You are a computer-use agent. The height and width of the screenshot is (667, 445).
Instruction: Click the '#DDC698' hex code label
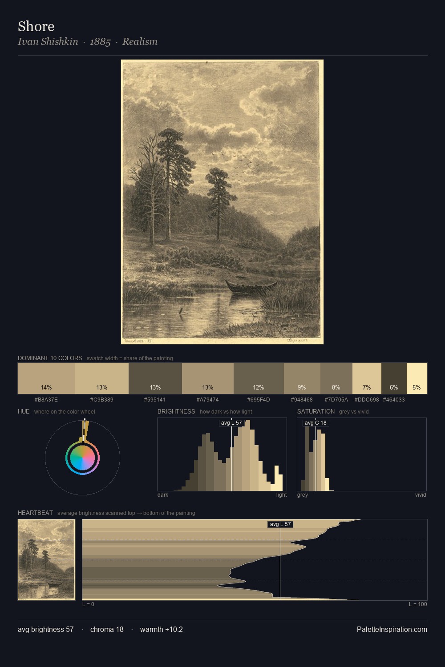[367, 399]
